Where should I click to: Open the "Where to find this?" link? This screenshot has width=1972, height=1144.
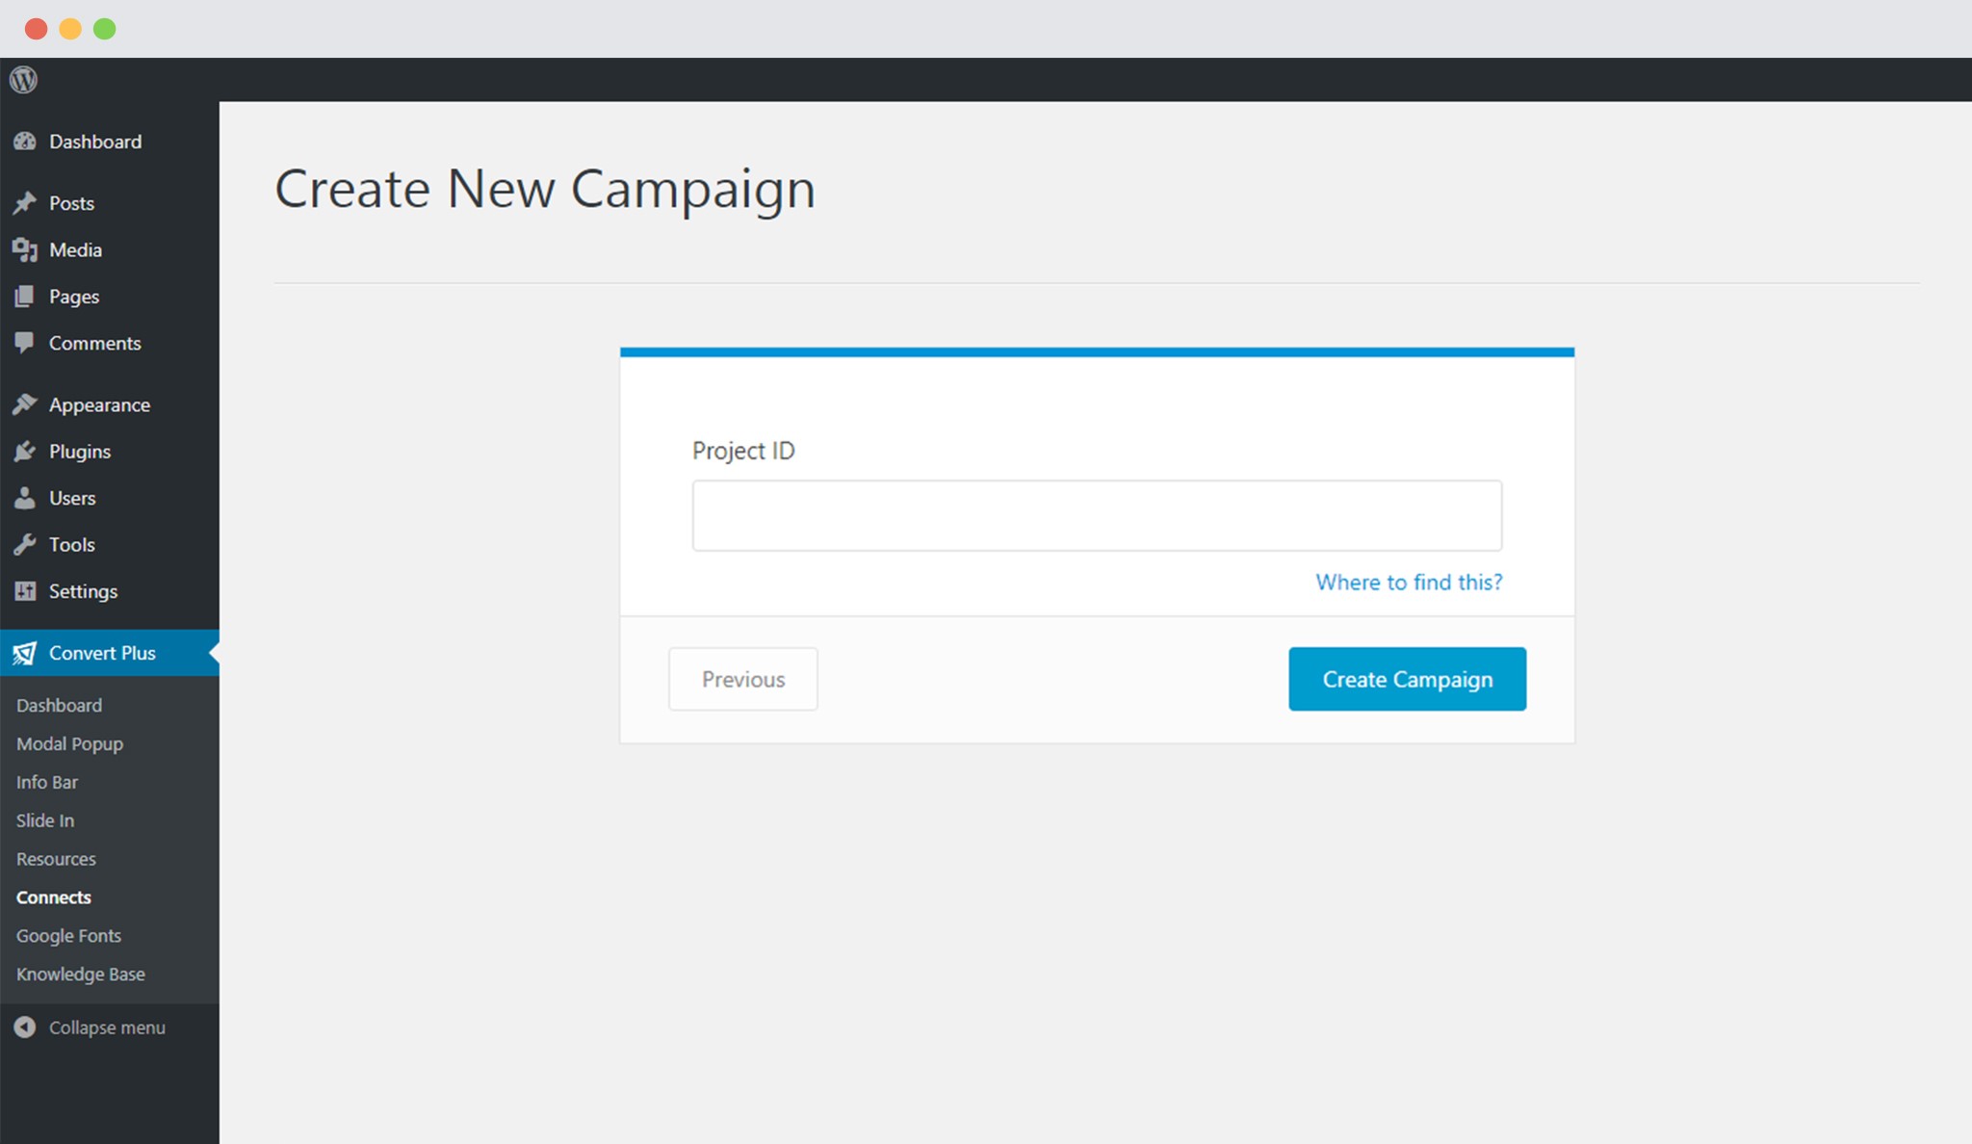(x=1409, y=582)
